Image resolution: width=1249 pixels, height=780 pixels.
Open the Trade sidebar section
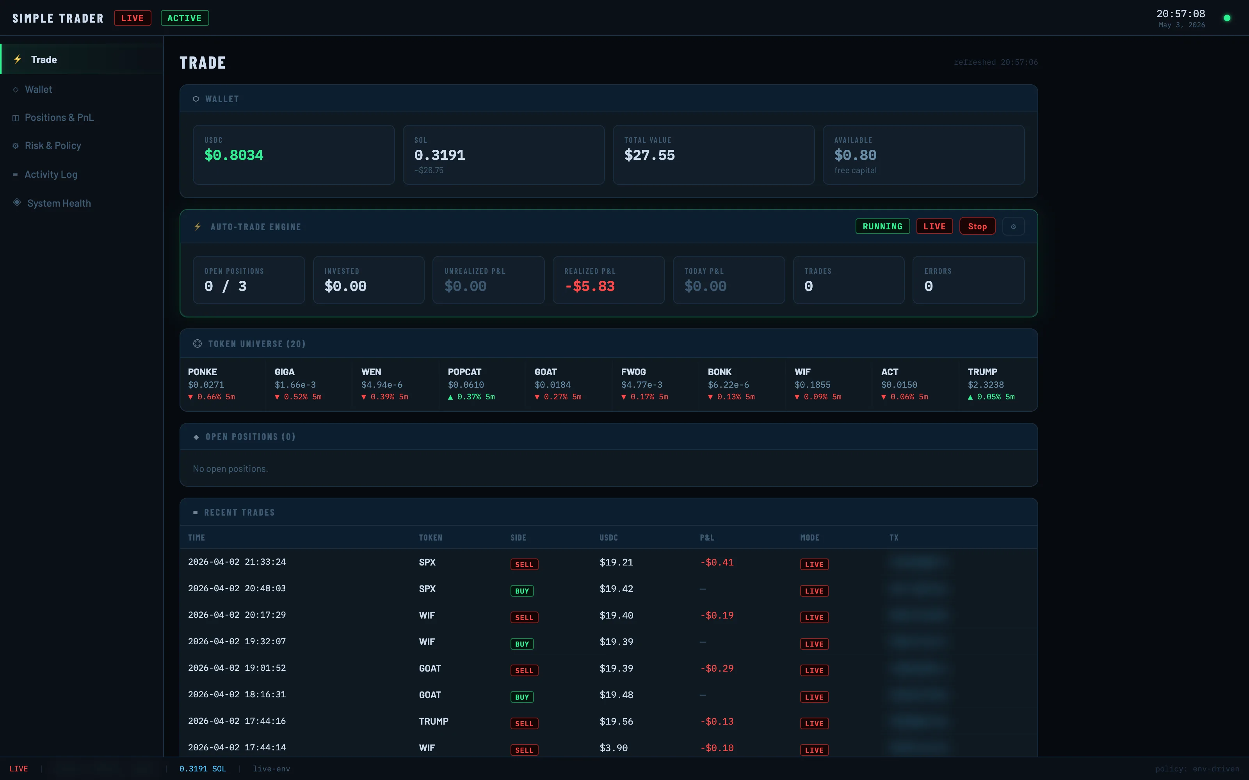[x=82, y=59]
